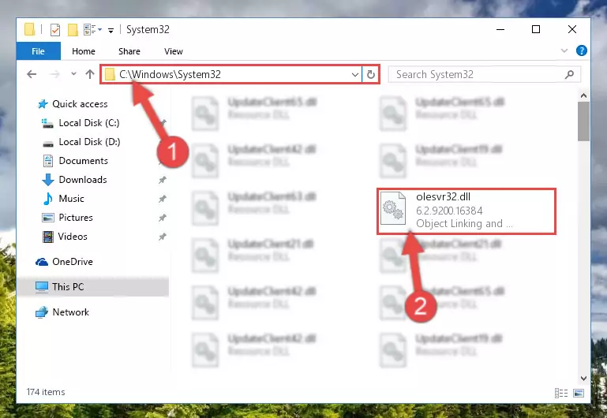The image size is (607, 418).
Task: Click the New folder quick access icon
Action: [x=73, y=30]
